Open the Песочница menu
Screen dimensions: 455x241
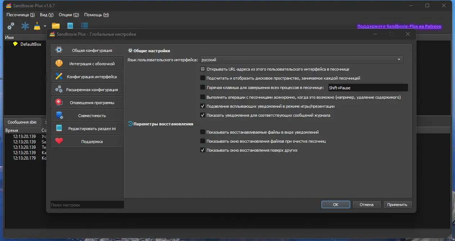click(21, 15)
